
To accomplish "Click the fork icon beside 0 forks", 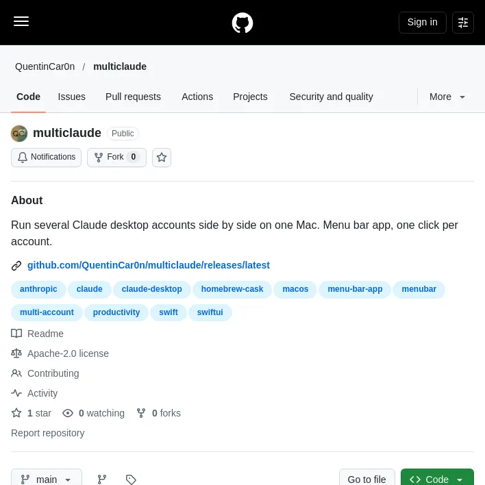I will pyautogui.click(x=141, y=413).
